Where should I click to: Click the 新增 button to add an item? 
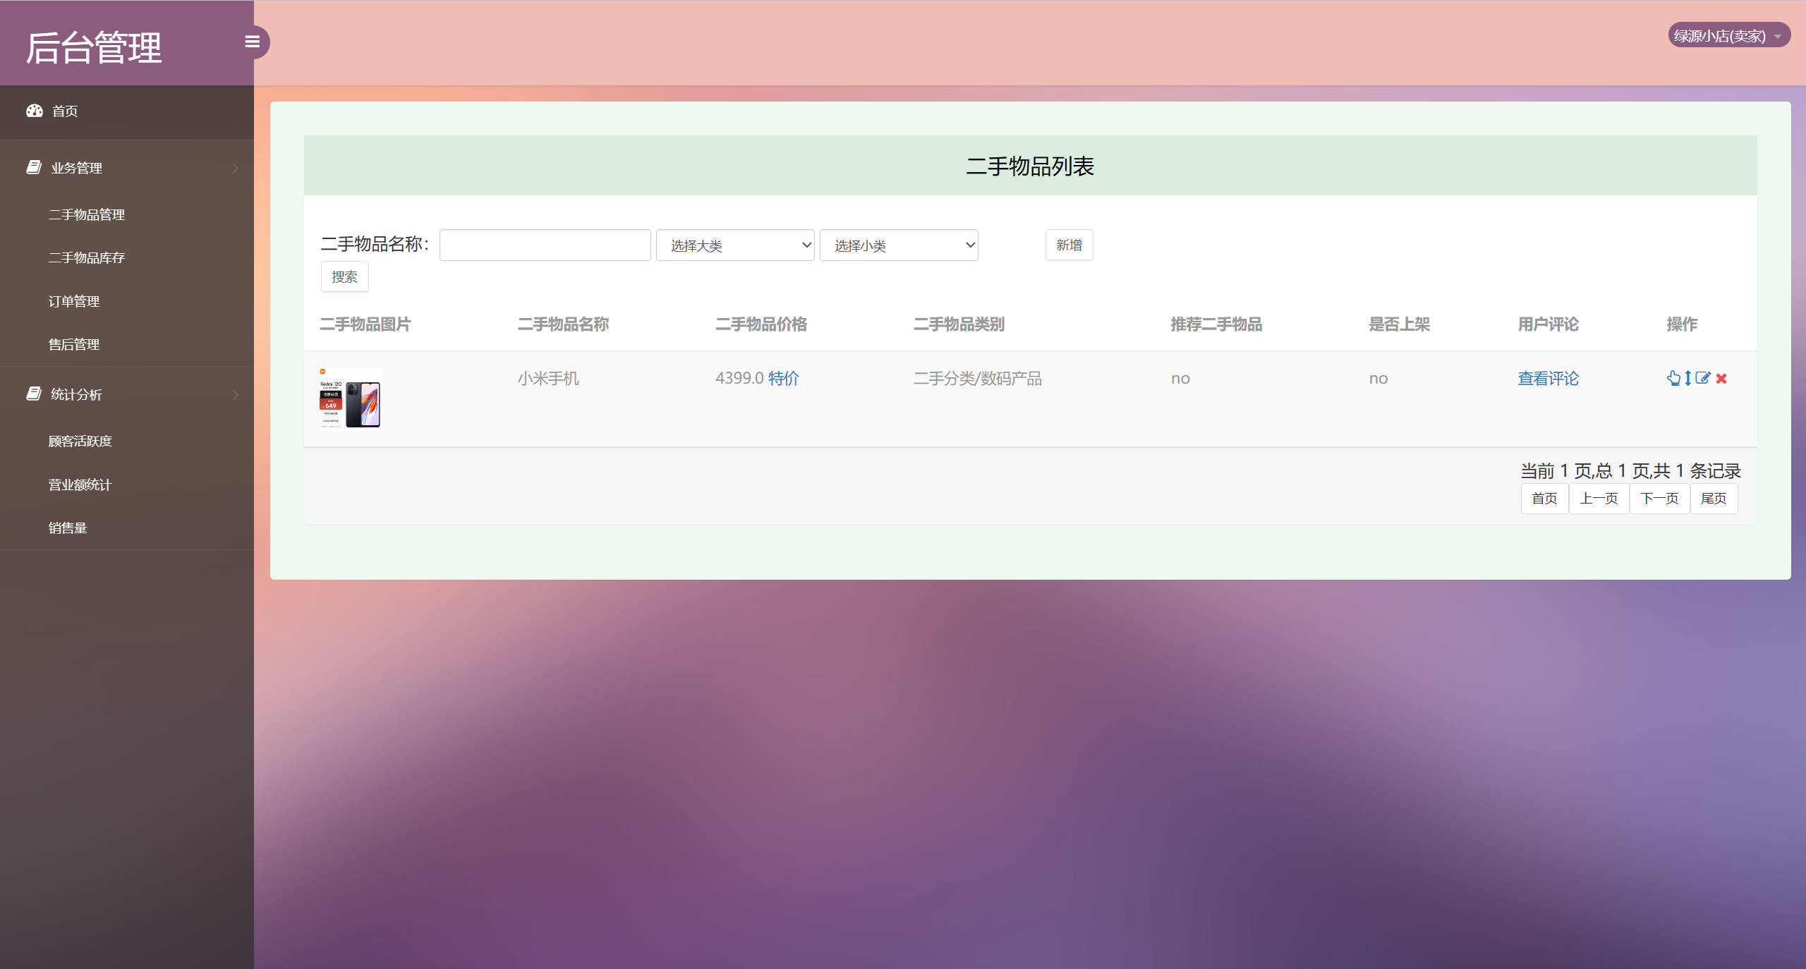[1069, 245]
